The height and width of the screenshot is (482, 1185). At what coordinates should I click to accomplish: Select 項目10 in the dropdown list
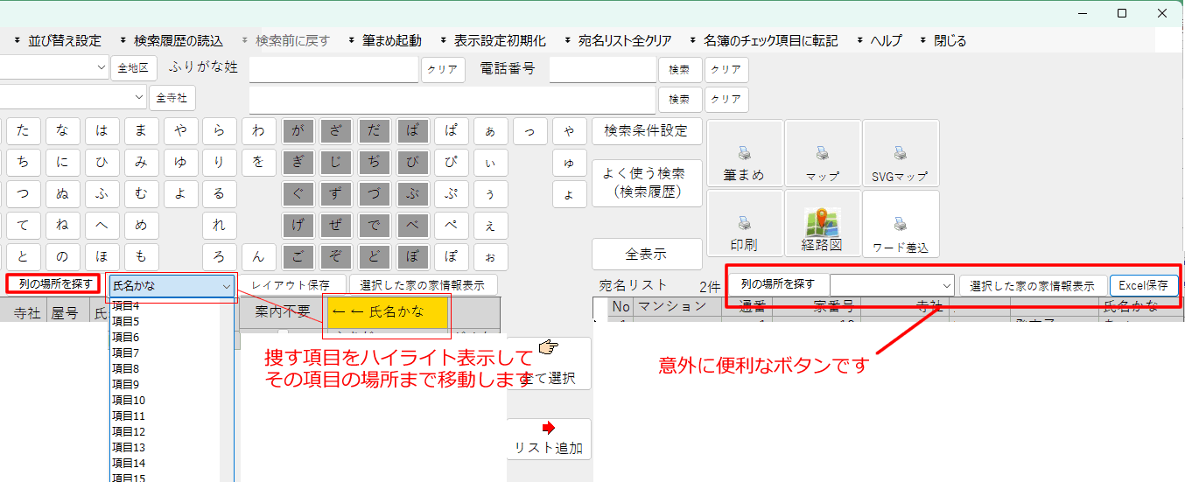[x=128, y=400]
